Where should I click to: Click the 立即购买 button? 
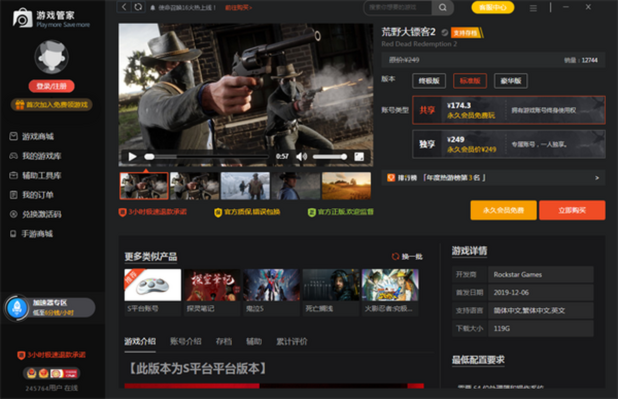tap(572, 210)
